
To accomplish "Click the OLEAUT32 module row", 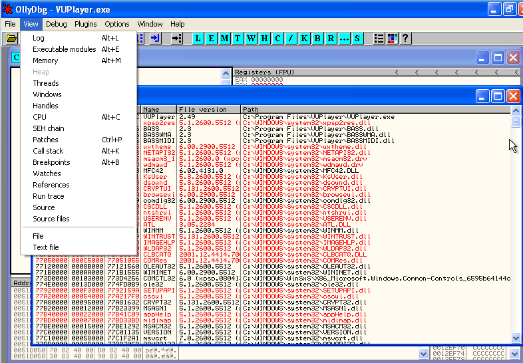I will click(272, 267).
